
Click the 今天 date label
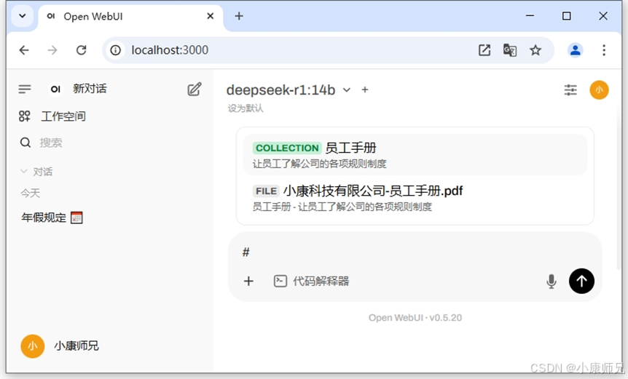point(31,193)
